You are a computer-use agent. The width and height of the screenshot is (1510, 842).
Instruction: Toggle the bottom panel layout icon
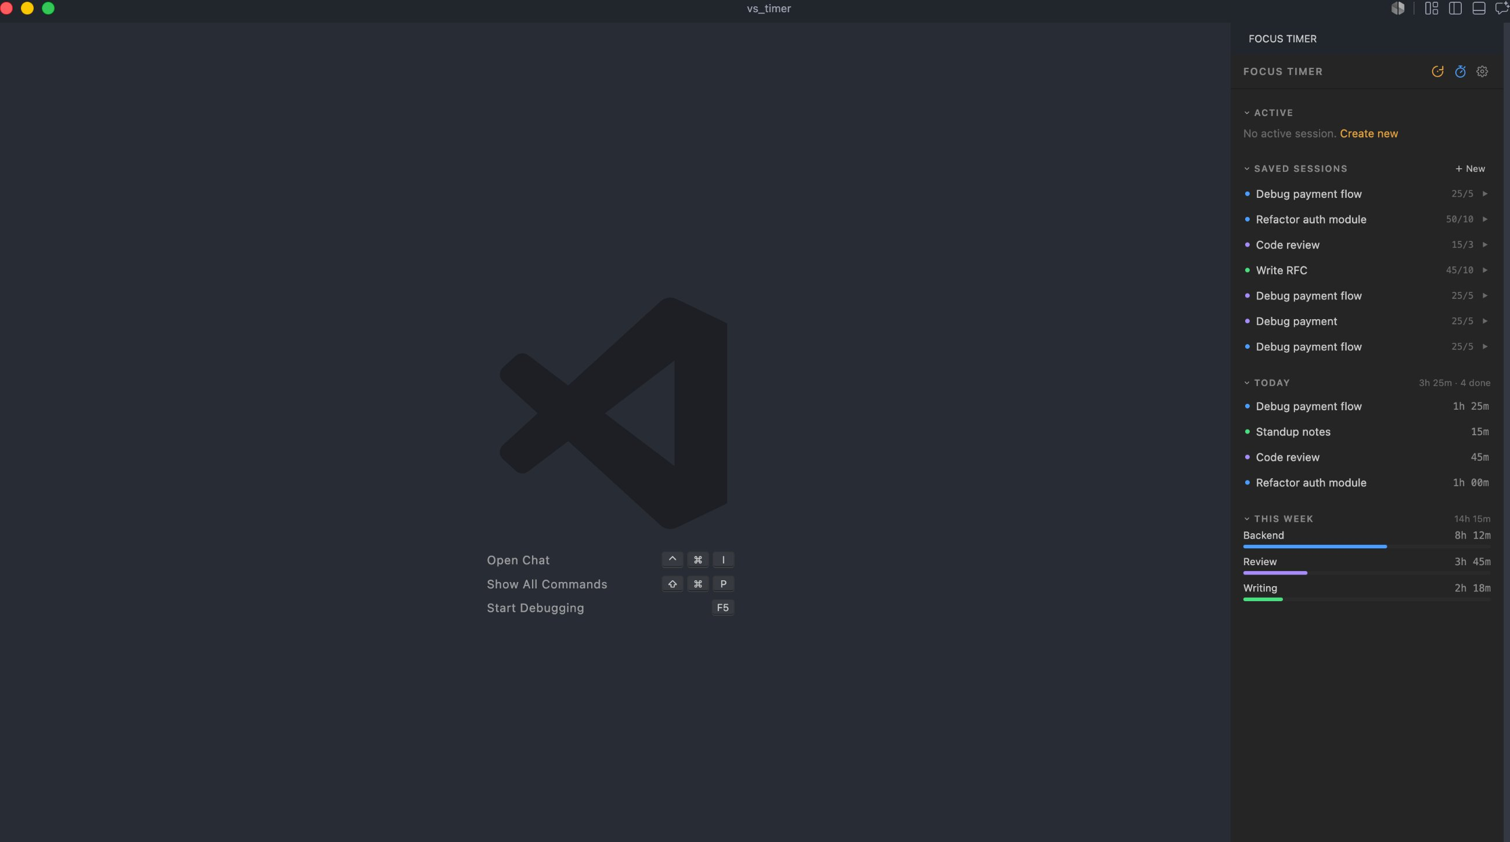click(x=1478, y=8)
